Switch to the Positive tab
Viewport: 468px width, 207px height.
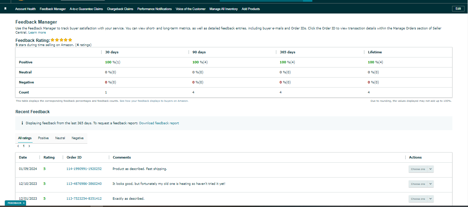coord(43,138)
